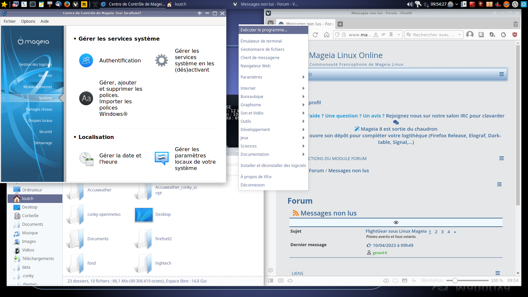Open the closed tabs trash icon in Vivaldi
The height and width of the screenshot is (297, 528).
click(515, 24)
